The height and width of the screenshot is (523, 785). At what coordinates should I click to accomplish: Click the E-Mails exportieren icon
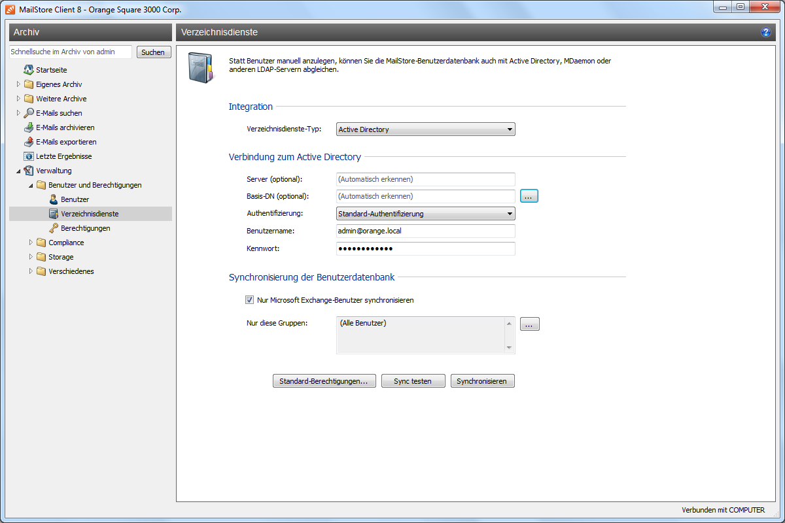tap(29, 142)
